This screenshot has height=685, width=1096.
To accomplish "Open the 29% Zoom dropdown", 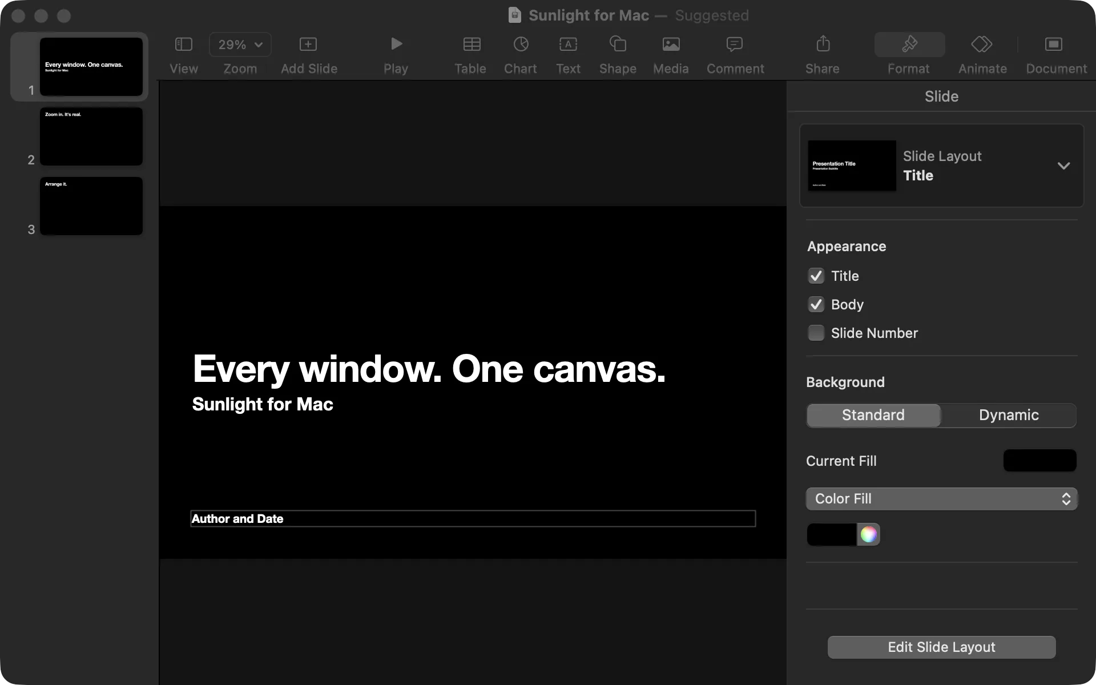I will [x=240, y=45].
